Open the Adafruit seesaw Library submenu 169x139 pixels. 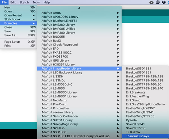tap(79, 112)
